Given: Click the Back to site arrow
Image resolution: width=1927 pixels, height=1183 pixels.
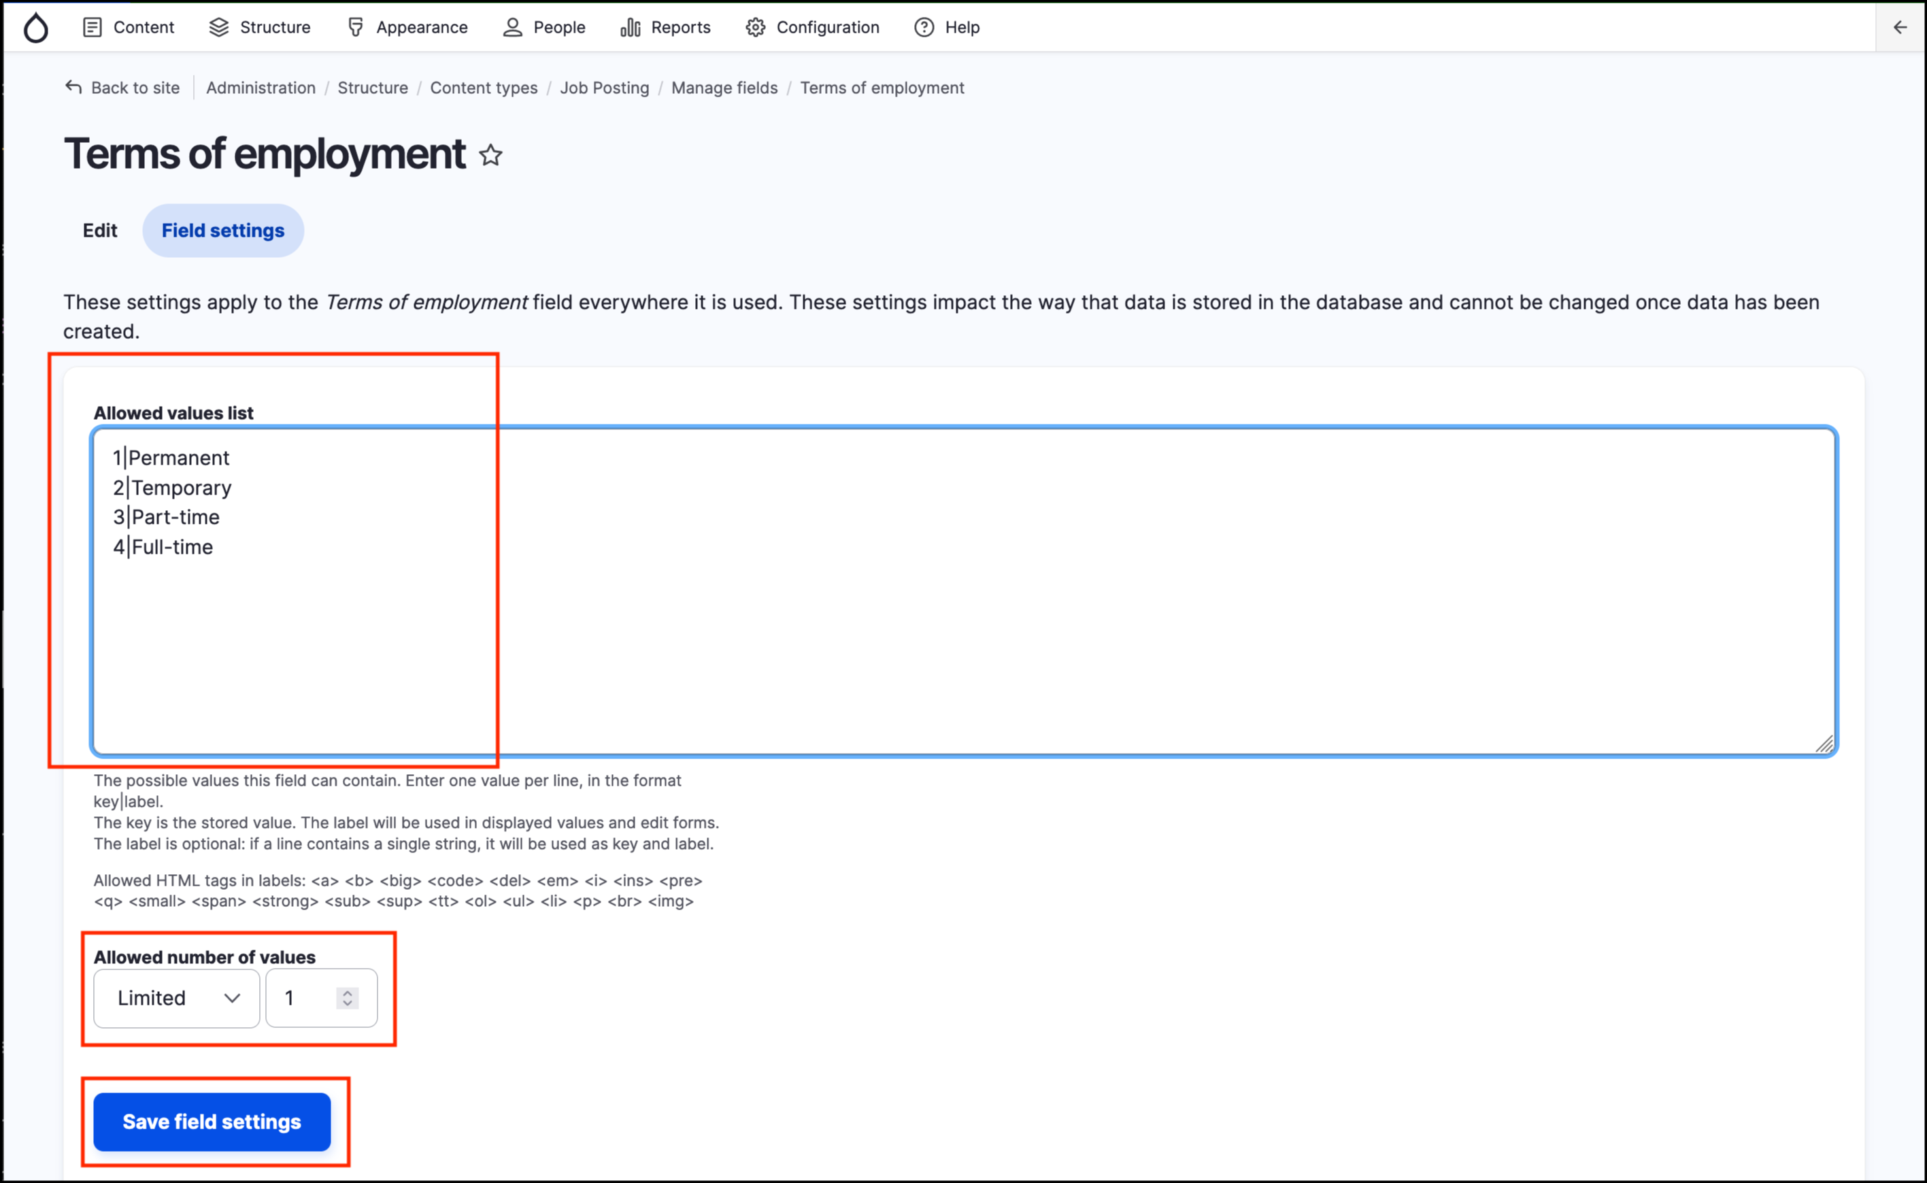Looking at the screenshot, I should pyautogui.click(x=73, y=87).
